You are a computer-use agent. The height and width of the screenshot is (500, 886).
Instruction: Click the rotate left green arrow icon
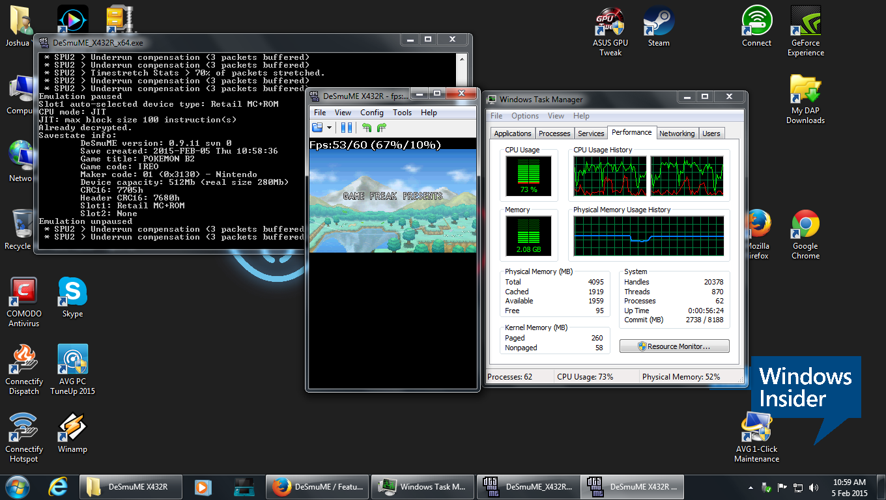tap(367, 128)
